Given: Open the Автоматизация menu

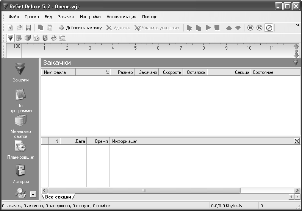Looking at the screenshot, I should 121,17.
